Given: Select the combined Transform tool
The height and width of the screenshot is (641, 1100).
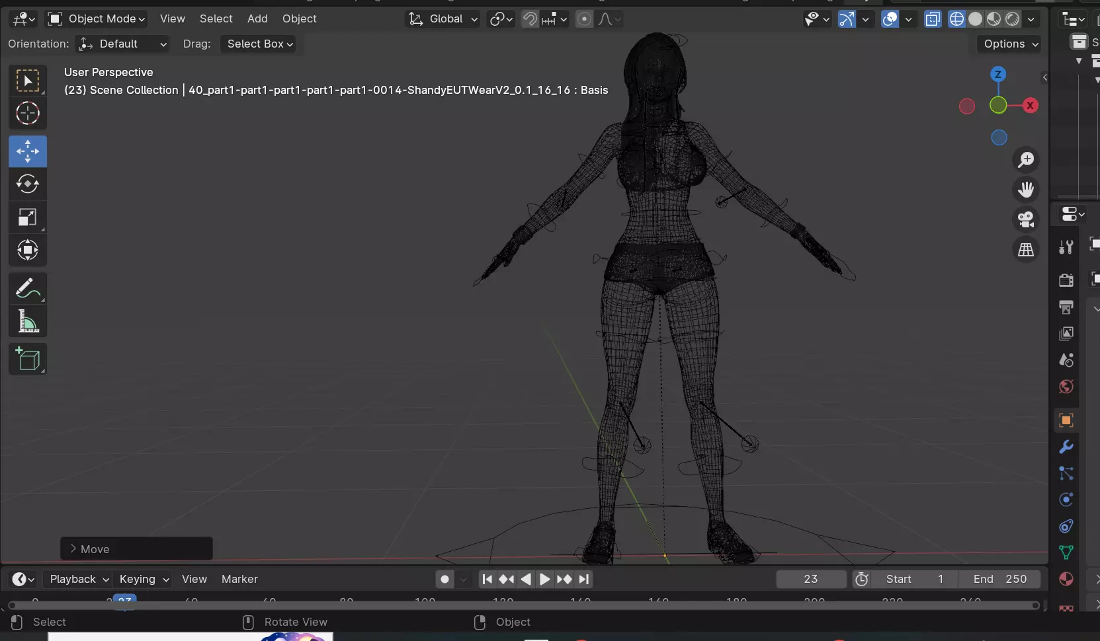Looking at the screenshot, I should pos(28,250).
